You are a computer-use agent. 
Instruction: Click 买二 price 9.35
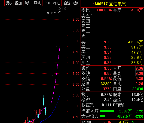(x=108, y=47)
